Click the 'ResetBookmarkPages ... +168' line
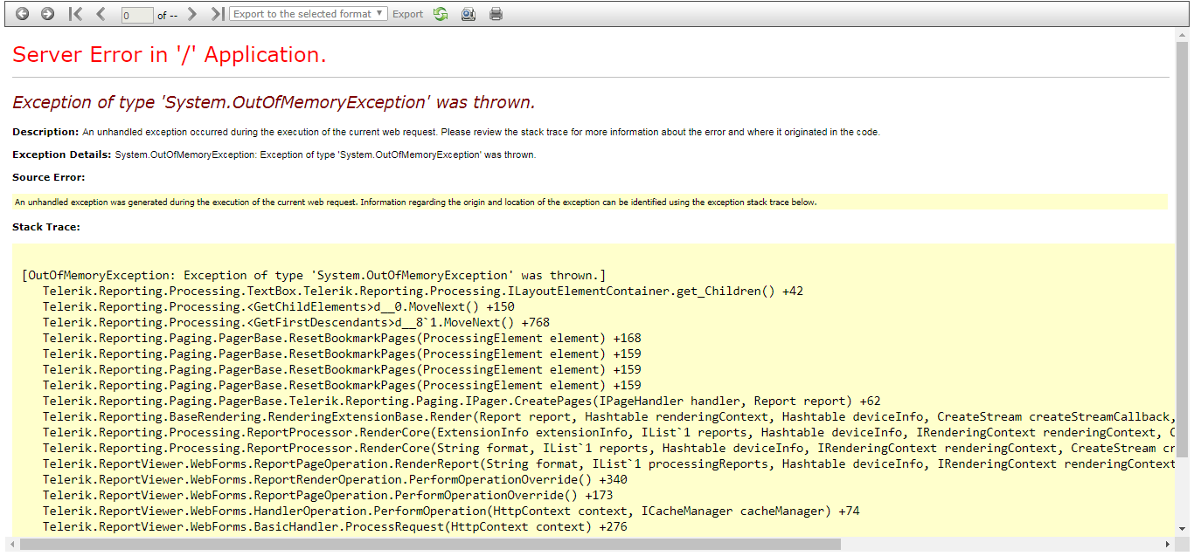The image size is (1194, 556). [x=342, y=338]
